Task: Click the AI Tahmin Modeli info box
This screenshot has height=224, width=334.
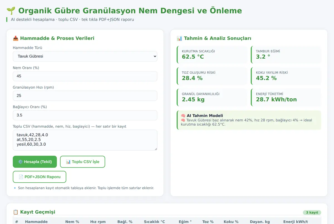Action: [x=249, y=120]
